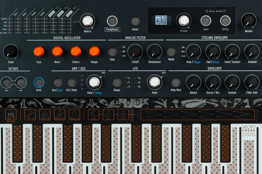Tap the Bend icon
The width and height of the screenshot is (262, 174).
(123, 114)
